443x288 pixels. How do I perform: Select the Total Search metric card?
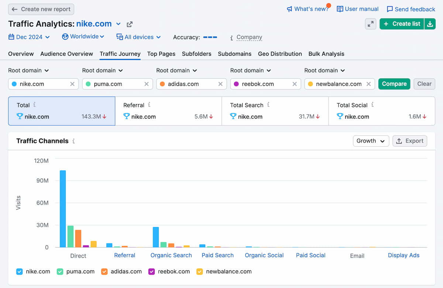(275, 111)
